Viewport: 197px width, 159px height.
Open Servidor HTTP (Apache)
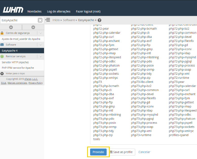pyautogui.click(x=15, y=62)
